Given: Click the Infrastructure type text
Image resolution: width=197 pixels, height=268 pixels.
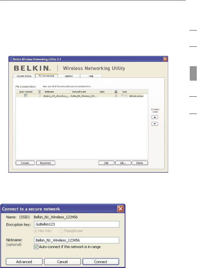Looking at the screenshot, I should tap(136, 96).
